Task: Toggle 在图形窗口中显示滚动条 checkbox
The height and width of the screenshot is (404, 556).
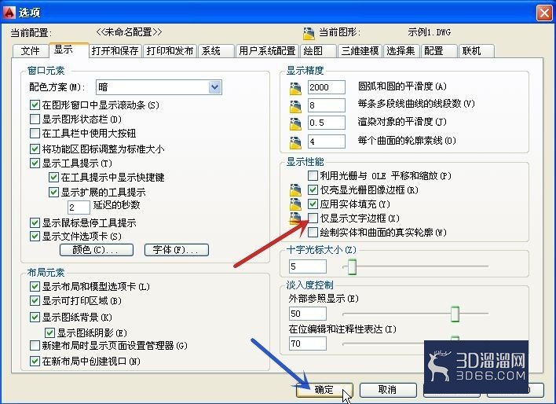Action: tap(35, 105)
